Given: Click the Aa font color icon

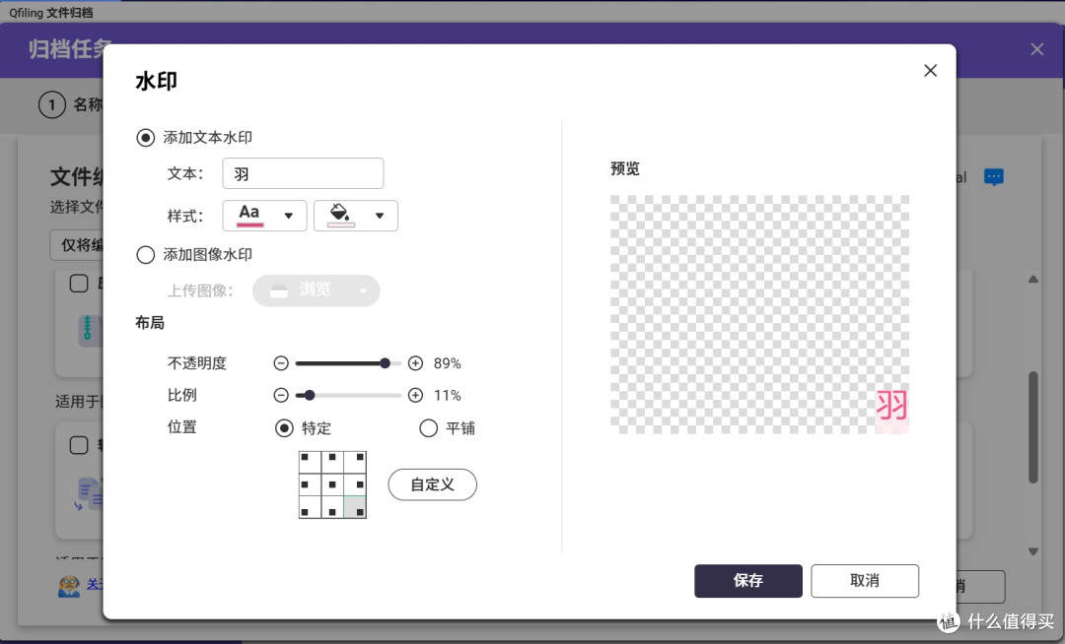Looking at the screenshot, I should (249, 215).
